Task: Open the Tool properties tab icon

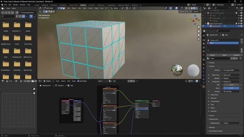Action: [x=204, y=35]
